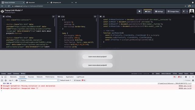
Task: Open VM393 pen.js:12 source link
Action: pyautogui.click(x=185, y=86)
